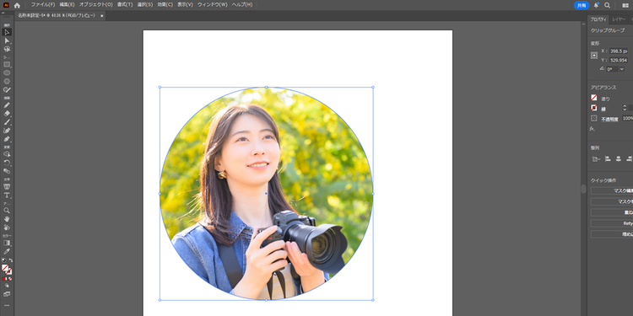Select the Pencil tool
The width and height of the screenshot is (633, 316).
[x=7, y=105]
